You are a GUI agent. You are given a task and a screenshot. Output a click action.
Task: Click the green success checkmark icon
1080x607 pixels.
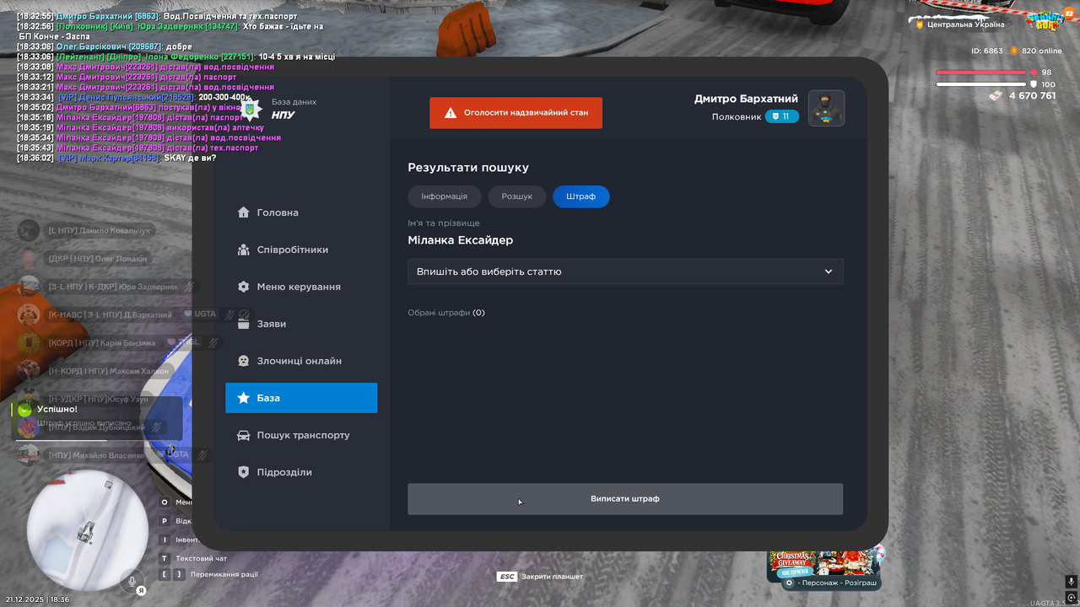pyautogui.click(x=25, y=409)
